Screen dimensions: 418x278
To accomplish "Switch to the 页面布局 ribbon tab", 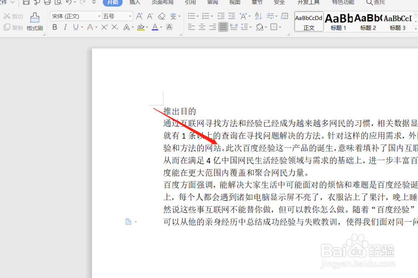I will point(163,2).
